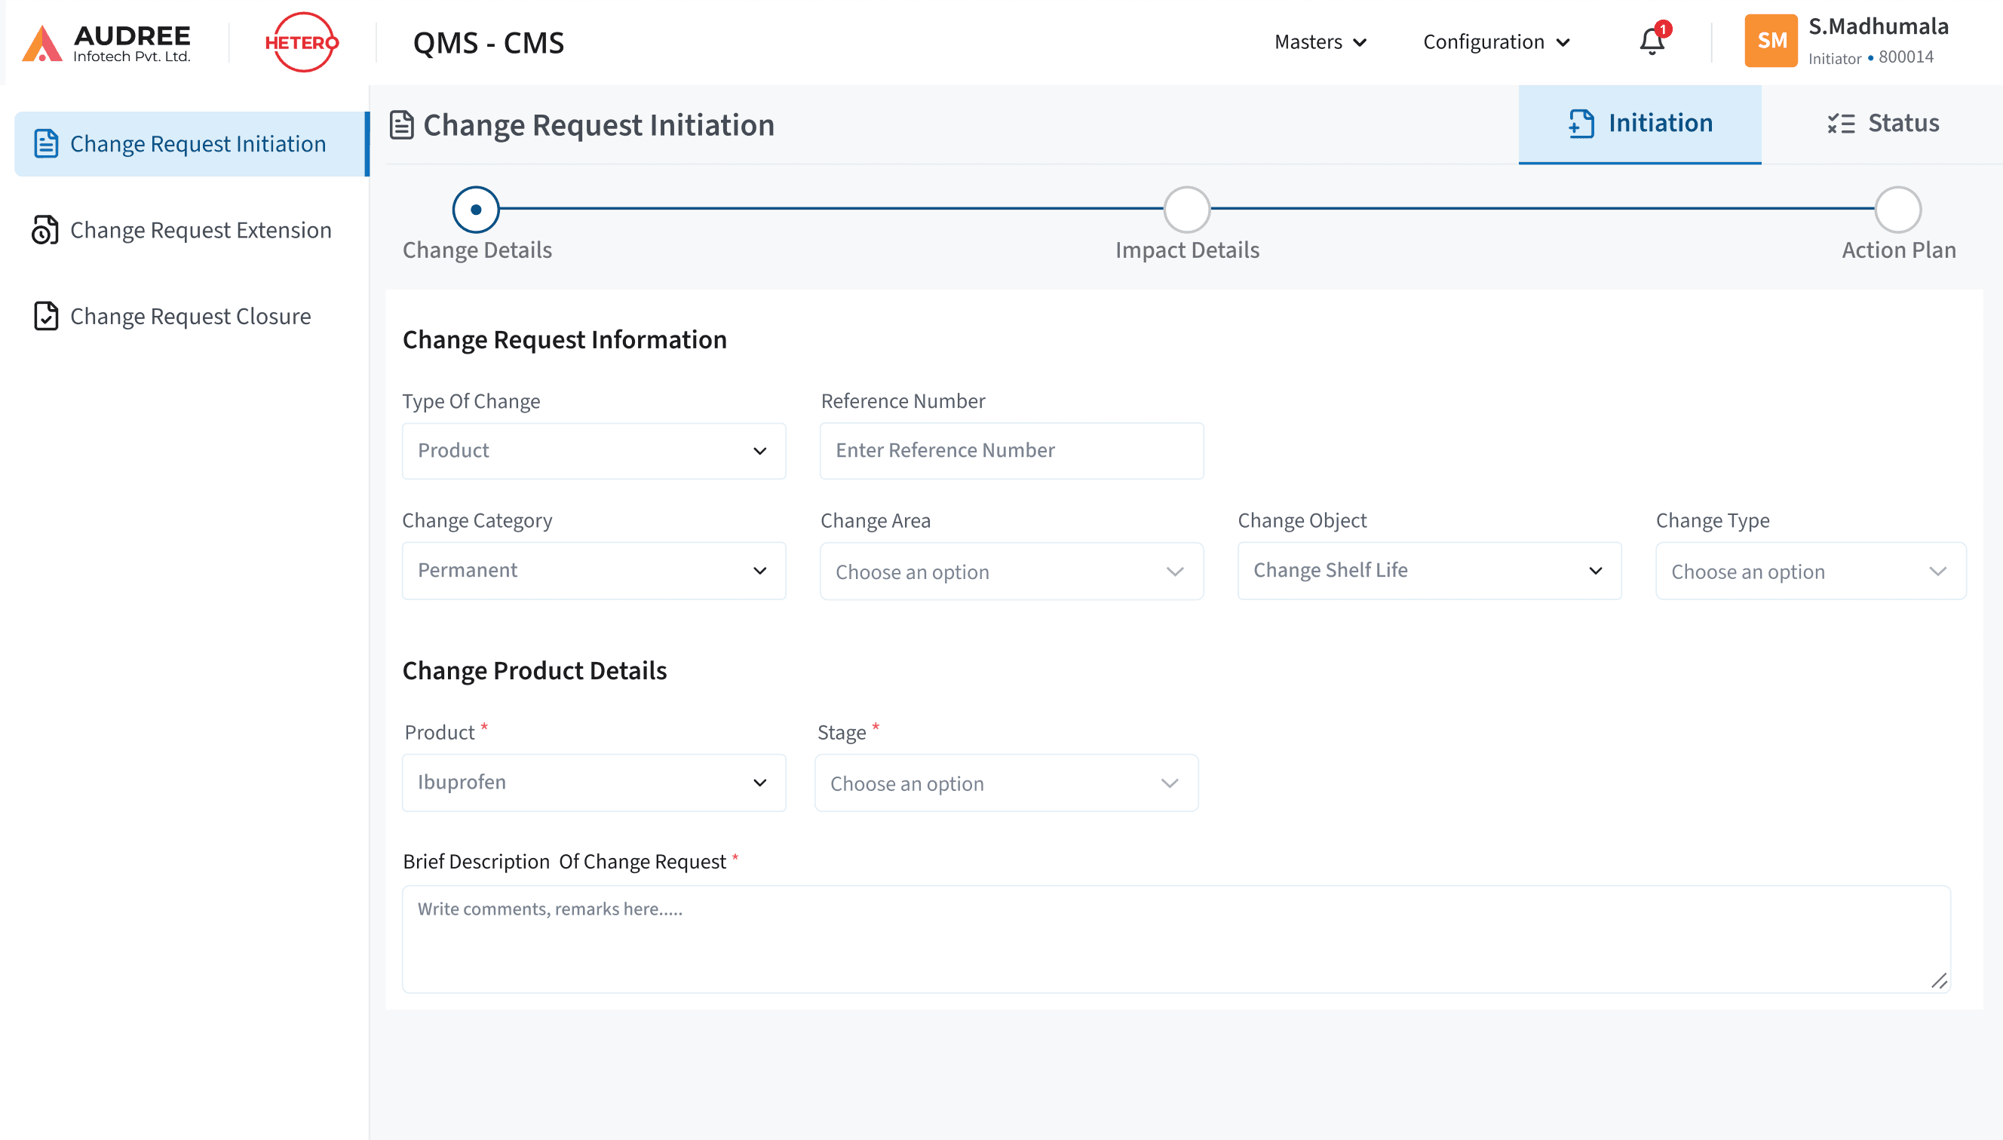
Task: Click the Status checklist icon
Action: [1842, 123]
